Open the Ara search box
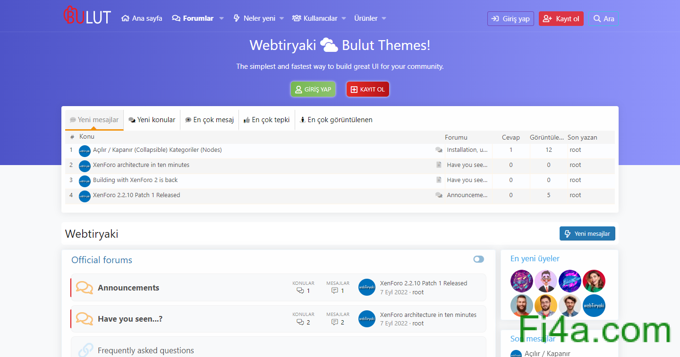Image resolution: width=680 pixels, height=357 pixels. pyautogui.click(x=603, y=18)
